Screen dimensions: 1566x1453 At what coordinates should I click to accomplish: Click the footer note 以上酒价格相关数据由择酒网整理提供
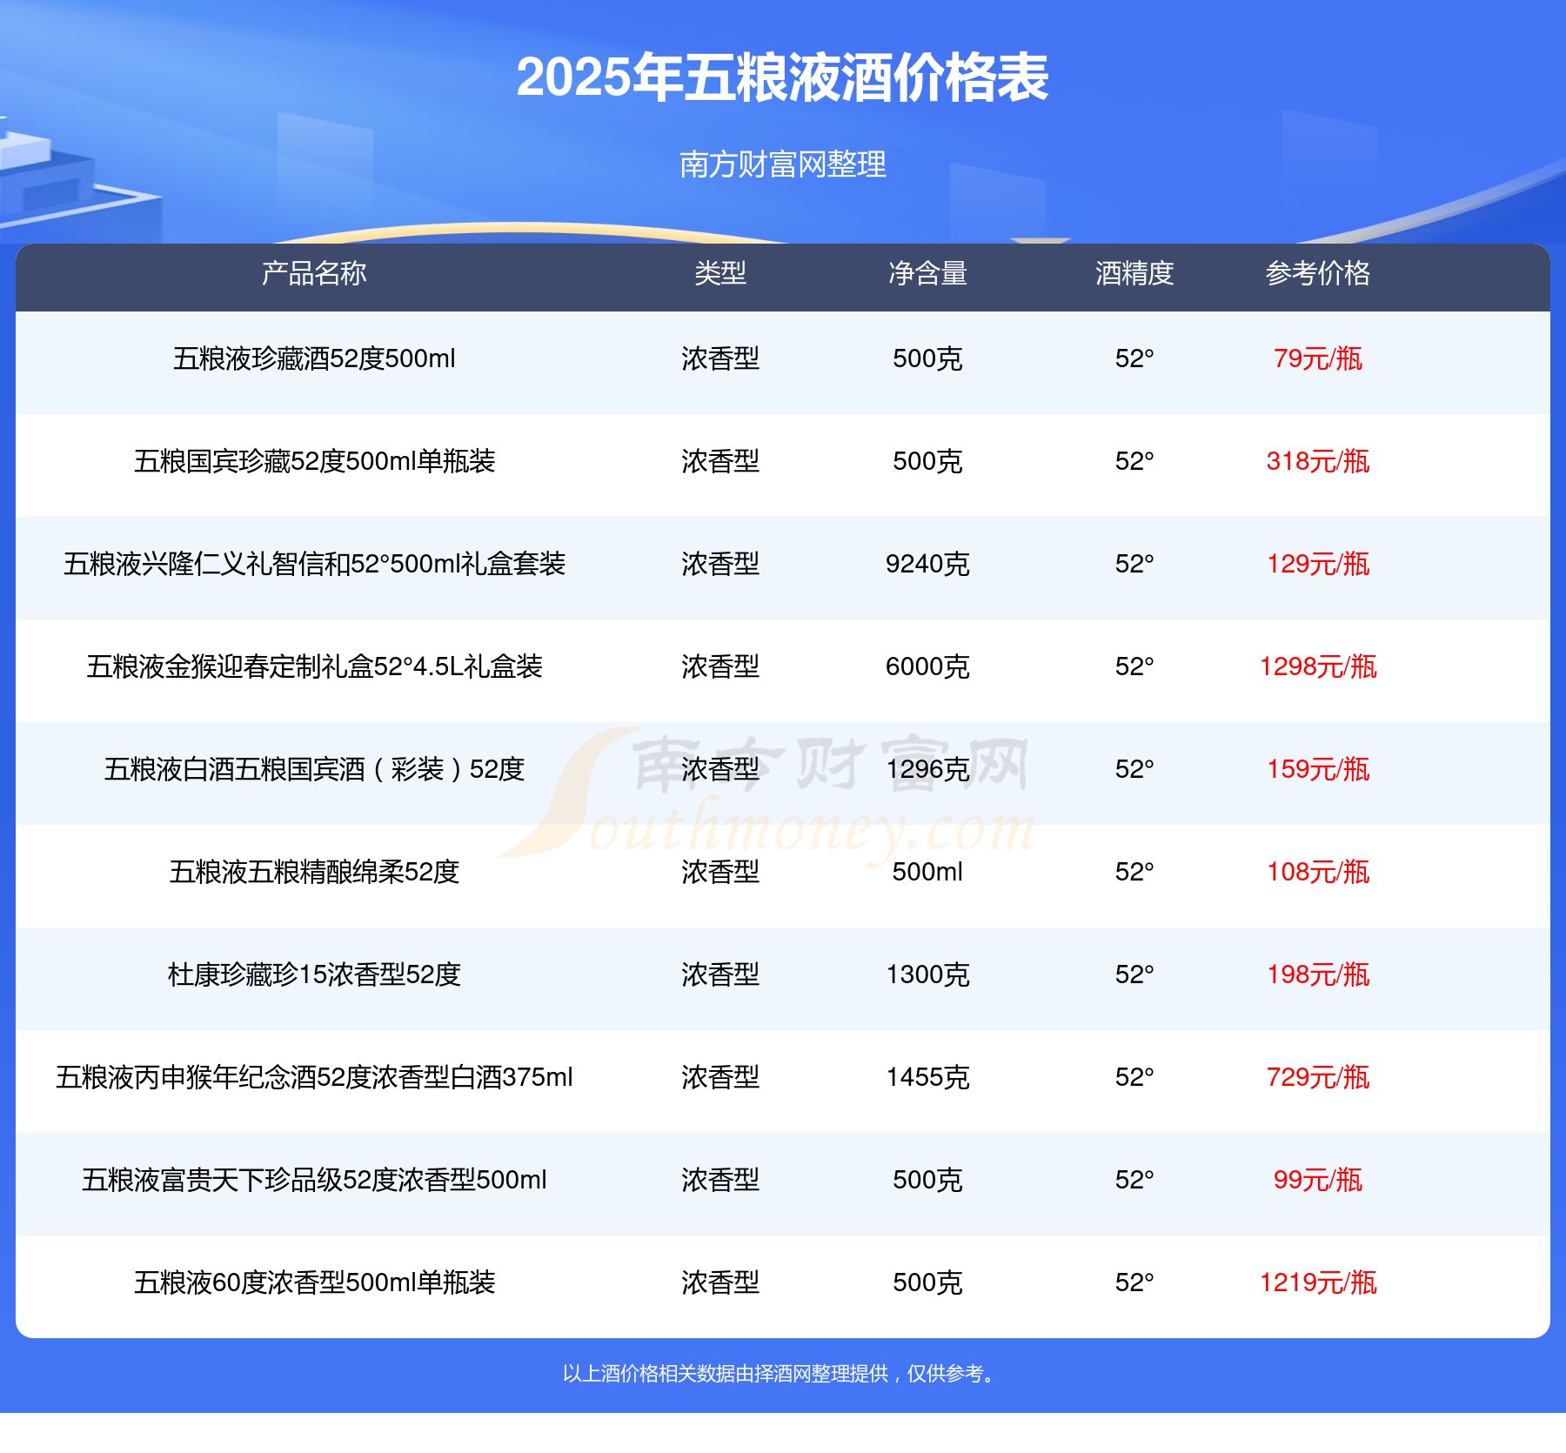coord(726,1374)
